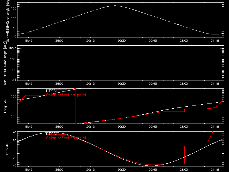Select 20:45 time label below Latitude plot
The width and height of the screenshot is (229, 172).
(x=153, y=170)
